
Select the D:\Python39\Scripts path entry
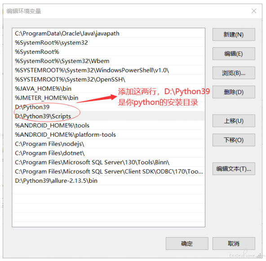tap(109, 116)
